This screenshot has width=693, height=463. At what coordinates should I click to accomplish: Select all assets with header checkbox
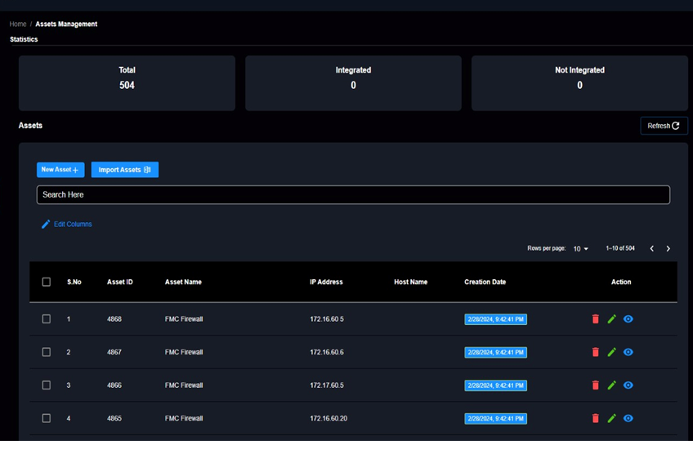point(47,282)
